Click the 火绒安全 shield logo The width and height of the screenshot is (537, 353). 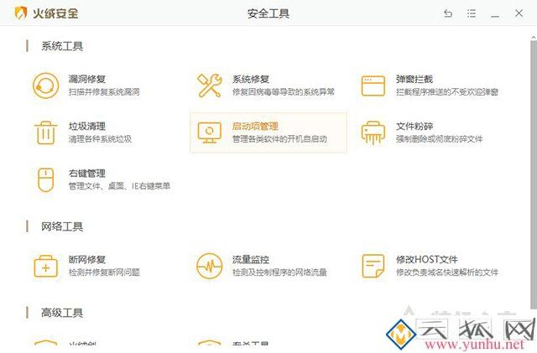[x=20, y=13]
